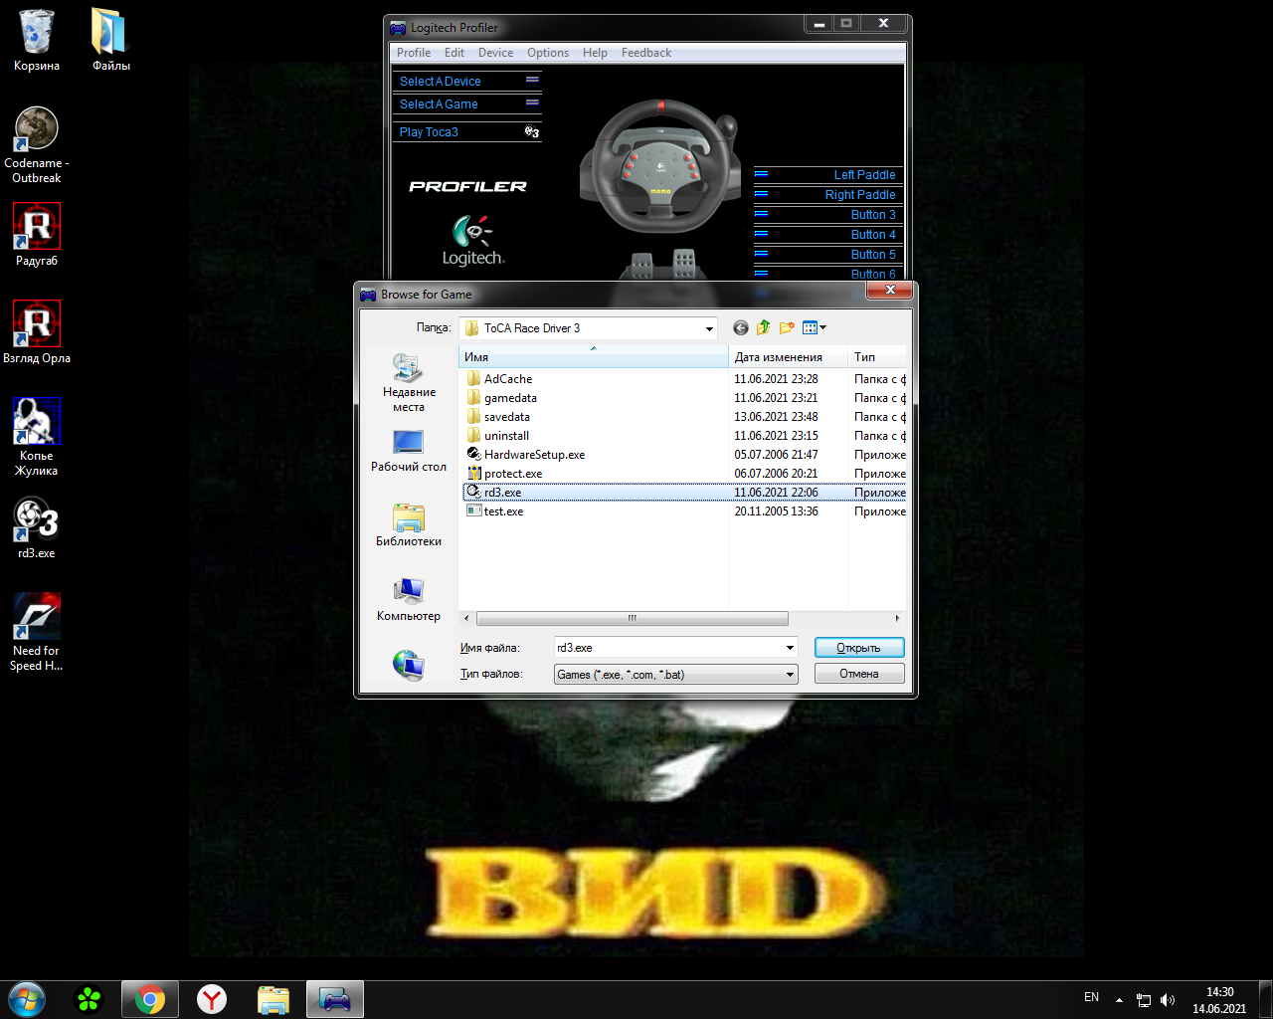Open the Help menu in Logitech Profiler
The width and height of the screenshot is (1273, 1019).
tap(595, 53)
